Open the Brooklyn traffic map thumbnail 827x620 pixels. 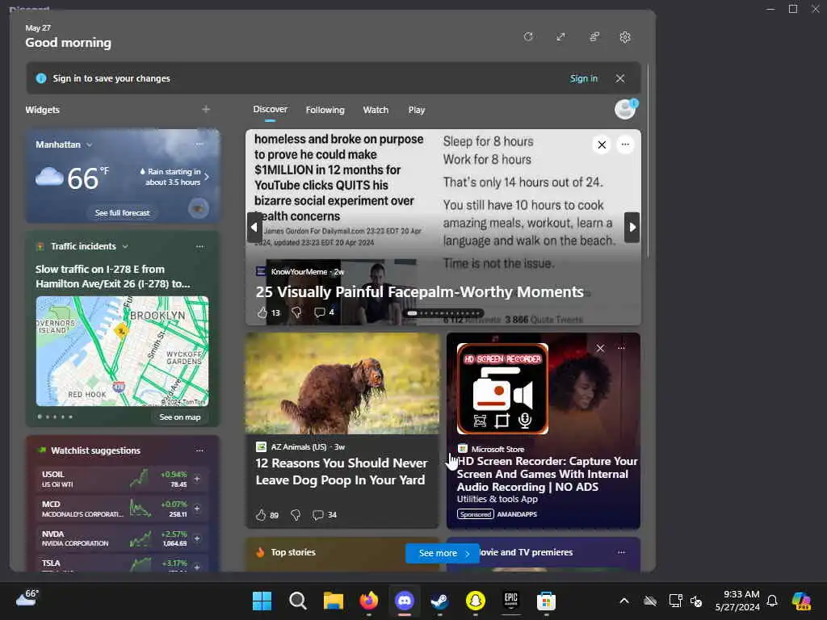122,351
